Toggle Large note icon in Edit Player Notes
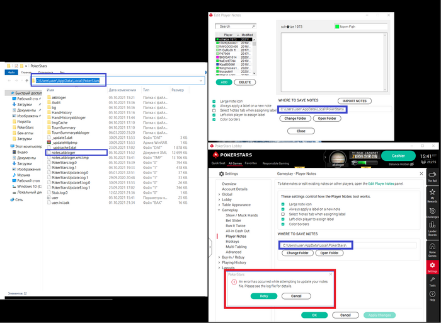The width and height of the screenshot is (441, 323). click(x=214, y=102)
